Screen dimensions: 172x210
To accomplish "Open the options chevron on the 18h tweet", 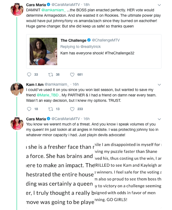I will pos(159,5).
